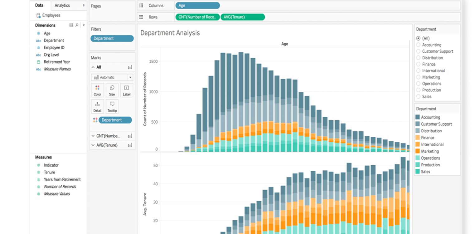Click the search icon in Dimensions header
474x234 pixels.
(x=77, y=25)
